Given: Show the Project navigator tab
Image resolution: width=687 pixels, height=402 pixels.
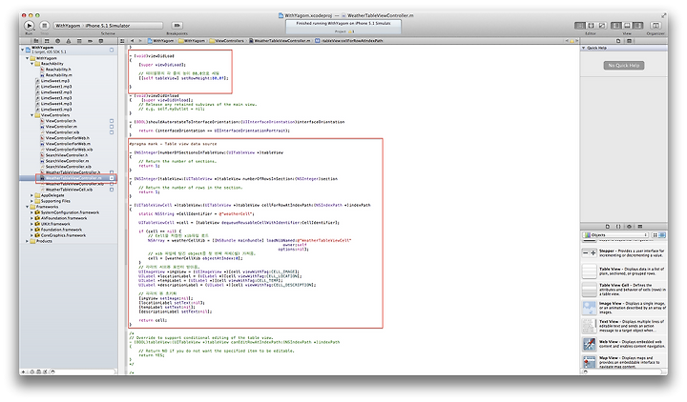Looking at the screenshot, I should pyautogui.click(x=36, y=41).
